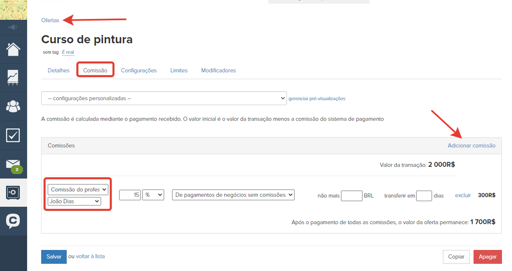512x271 pixels.
Task: Click the Salvar button
Action: 54,257
